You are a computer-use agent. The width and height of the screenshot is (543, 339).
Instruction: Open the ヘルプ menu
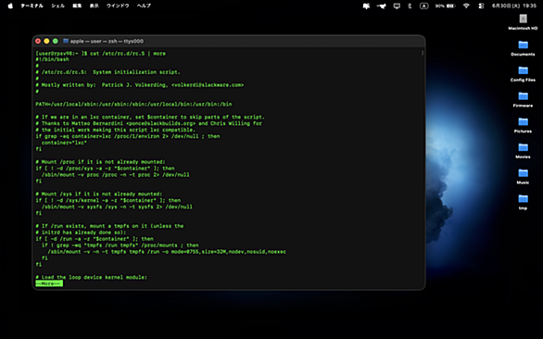[x=144, y=6]
